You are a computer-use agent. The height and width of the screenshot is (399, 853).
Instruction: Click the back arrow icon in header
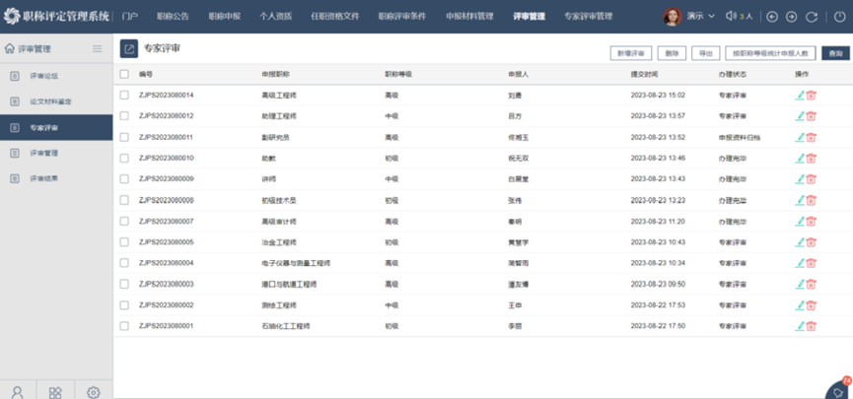(x=772, y=17)
